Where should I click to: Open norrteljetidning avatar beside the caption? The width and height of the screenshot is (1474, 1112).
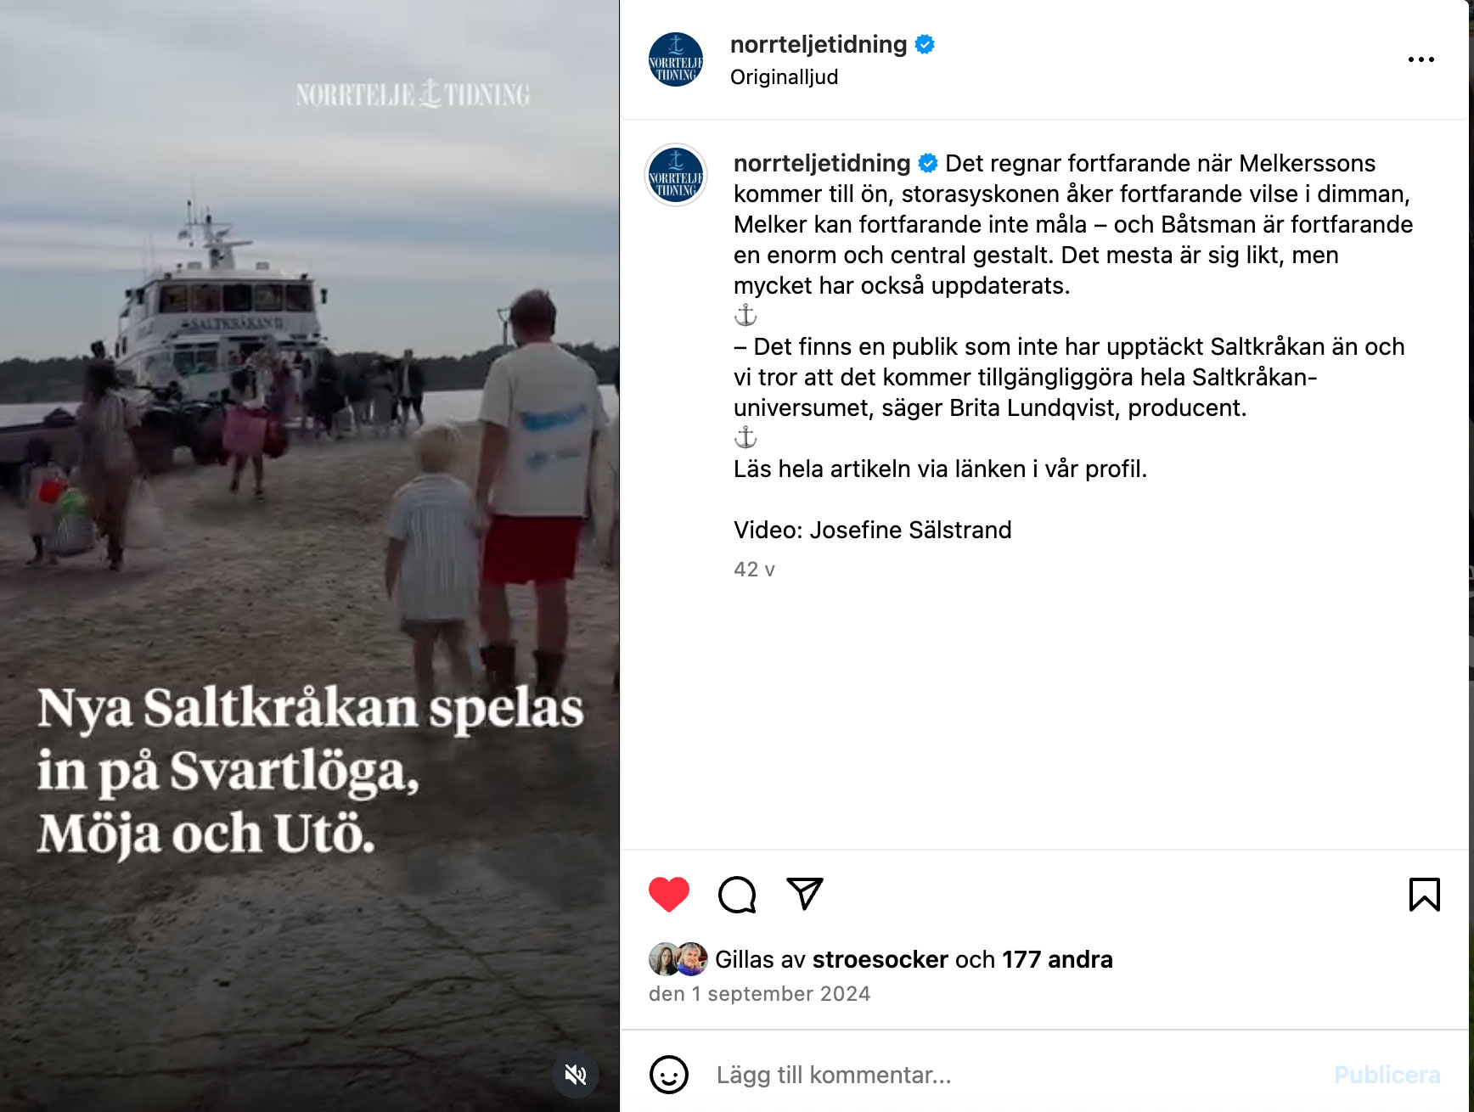click(x=676, y=175)
